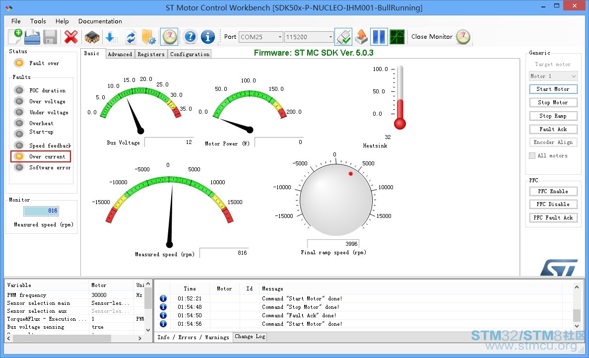Click the blue info icon in toolbar
Screen dimensions: 589x358
coord(208,37)
